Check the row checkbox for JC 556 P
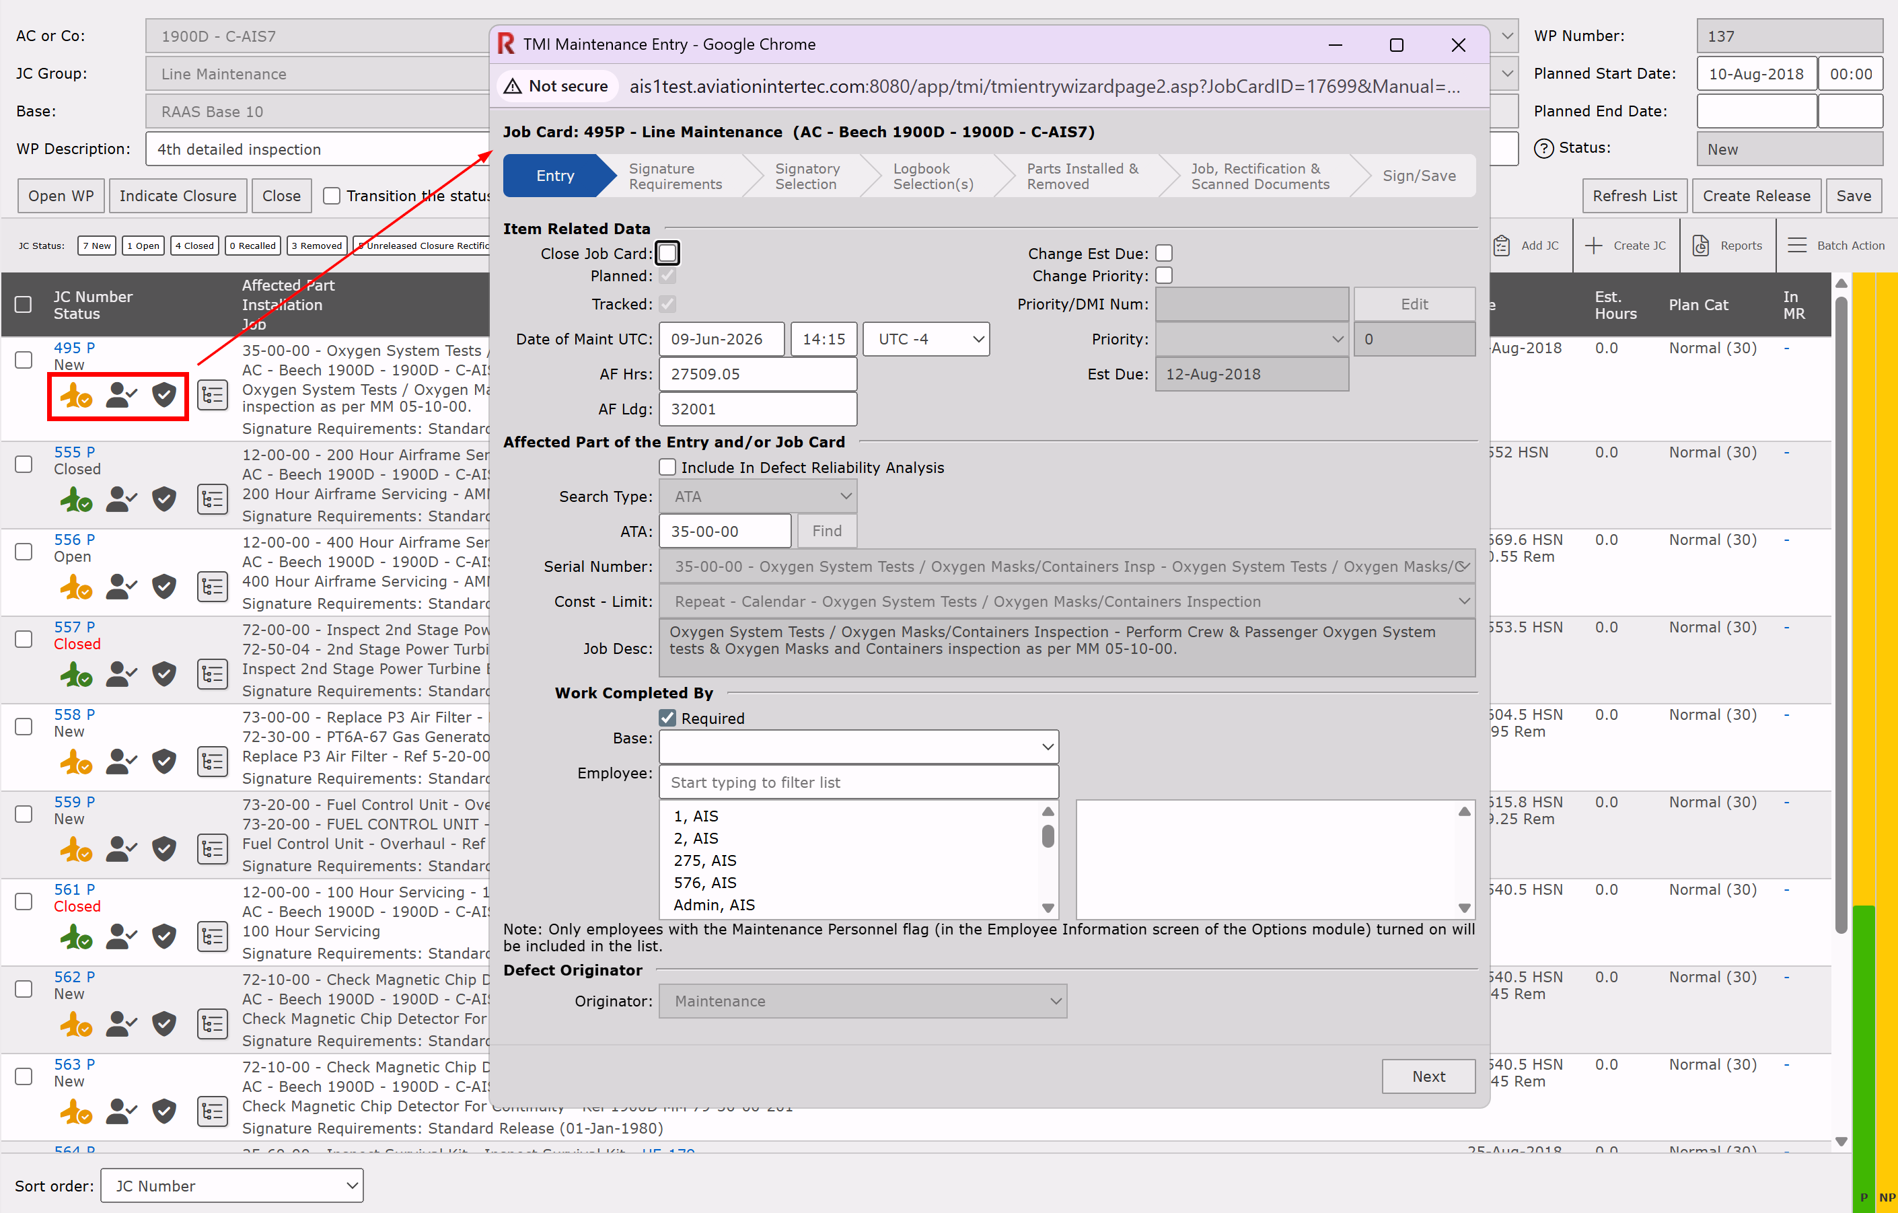Screen dimensions: 1898x1213 coord(24,552)
